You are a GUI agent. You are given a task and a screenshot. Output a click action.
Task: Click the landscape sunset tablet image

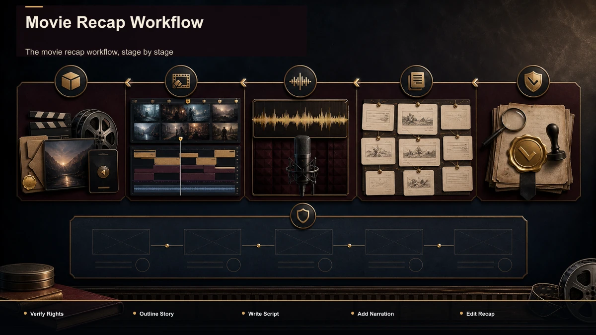[69, 164]
